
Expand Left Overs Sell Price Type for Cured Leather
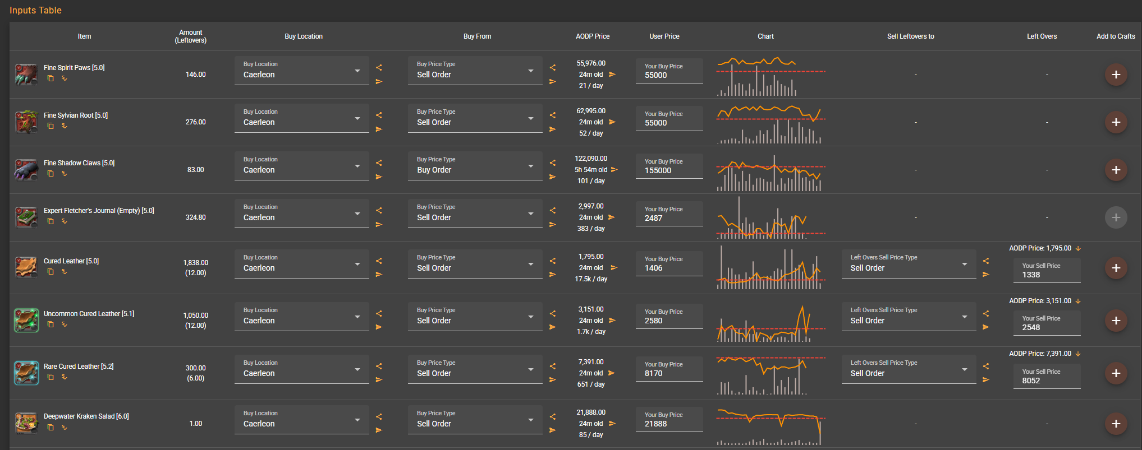pos(909,264)
